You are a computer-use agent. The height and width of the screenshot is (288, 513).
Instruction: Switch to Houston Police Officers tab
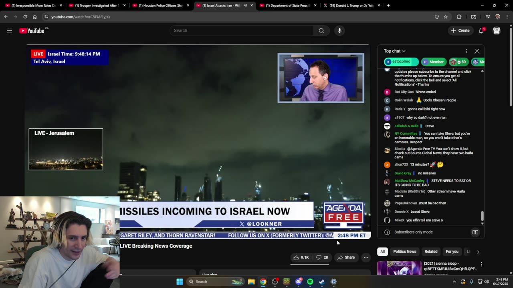pos(160,6)
